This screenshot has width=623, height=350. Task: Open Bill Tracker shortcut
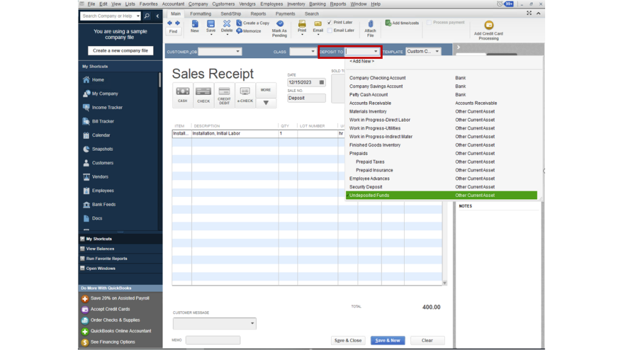(103, 122)
